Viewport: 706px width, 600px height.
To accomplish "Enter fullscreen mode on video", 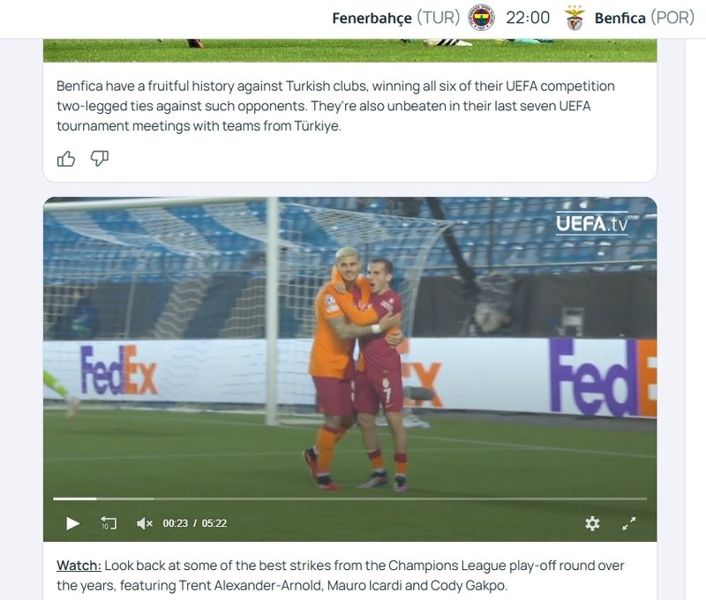I will click(x=628, y=523).
